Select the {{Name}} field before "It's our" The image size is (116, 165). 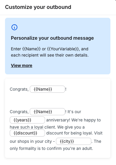[47, 112]
